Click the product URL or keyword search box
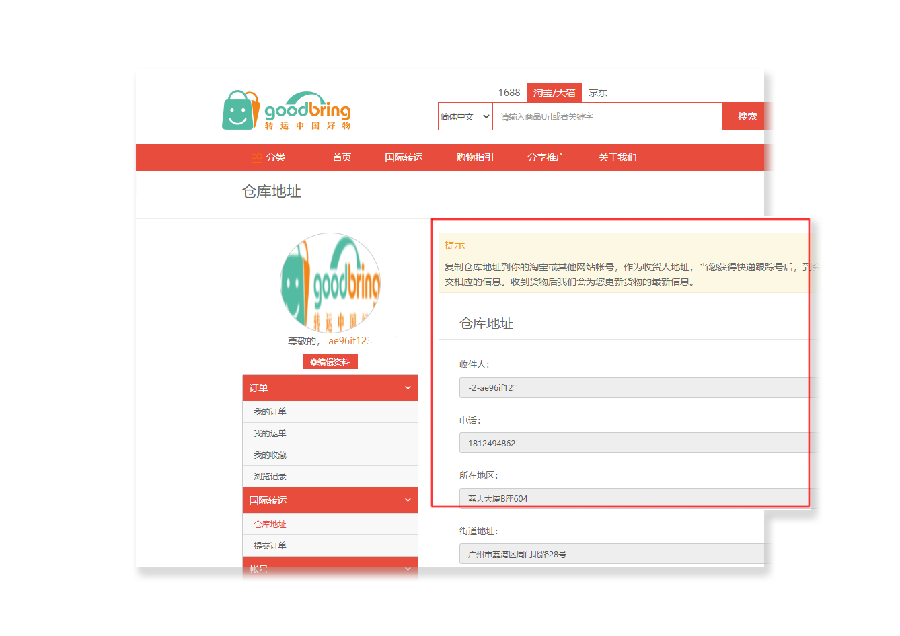 pos(608,116)
